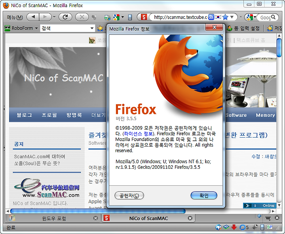The width and height of the screenshot is (285, 234).
Task: Open the 블로그 navigation item
Action: click(x=24, y=115)
